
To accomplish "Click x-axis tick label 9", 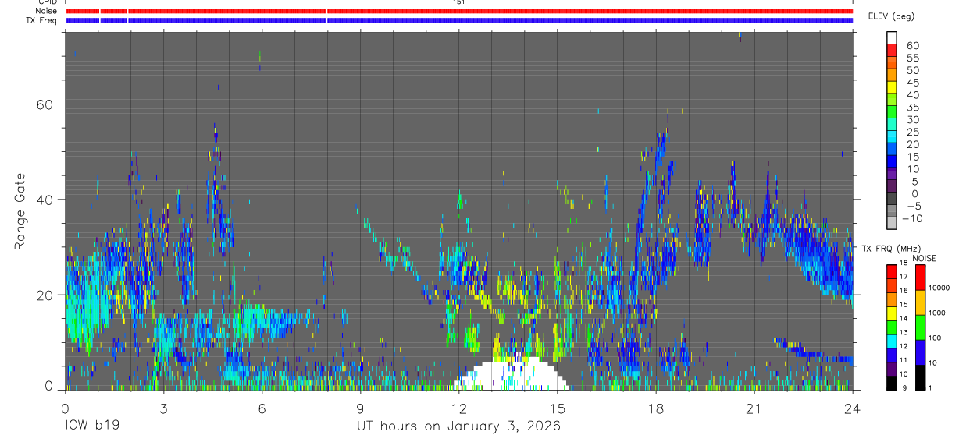I will click(x=360, y=408).
